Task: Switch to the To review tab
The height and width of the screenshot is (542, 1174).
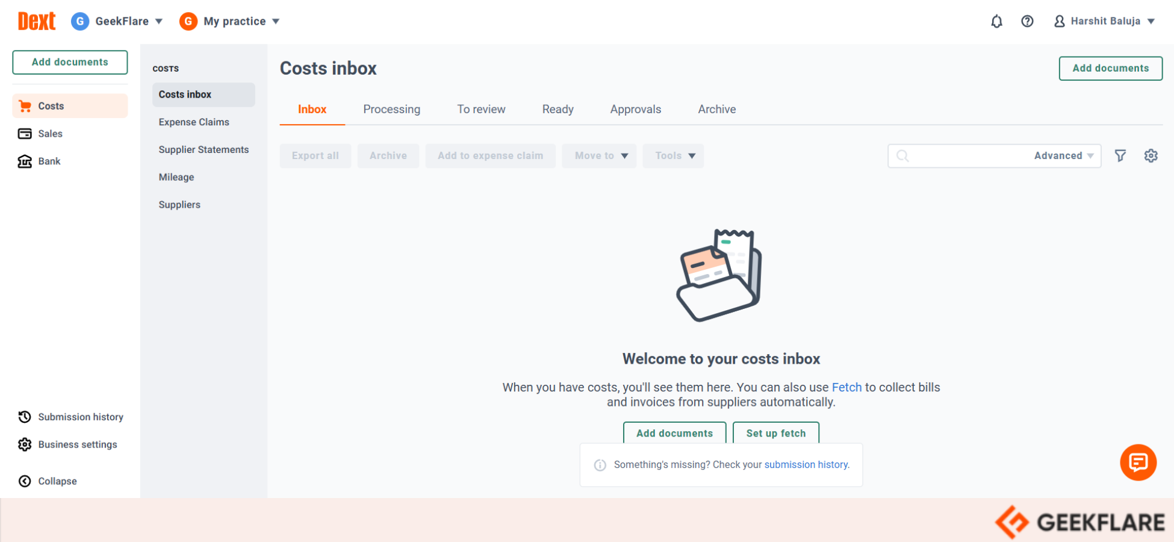Action: point(481,110)
